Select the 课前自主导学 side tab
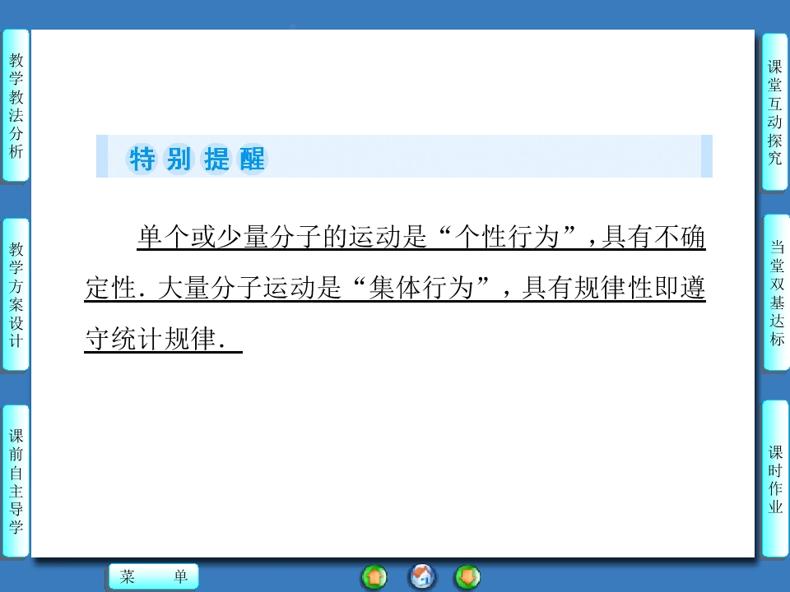 16,481
